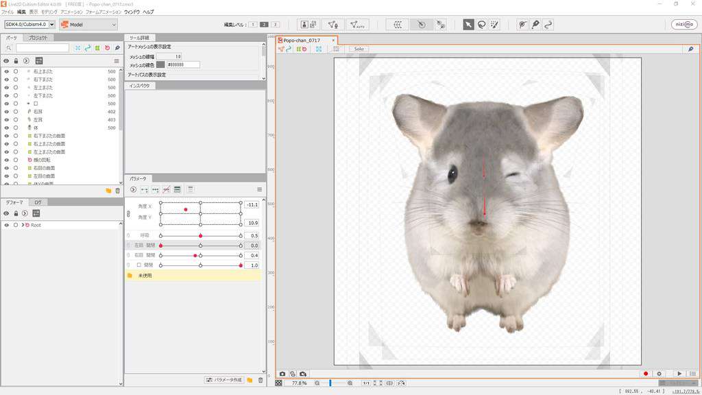Viewport: 702px width, 395px height.
Task: Toggle visibility of 右耳 part
Action: (x=6, y=112)
